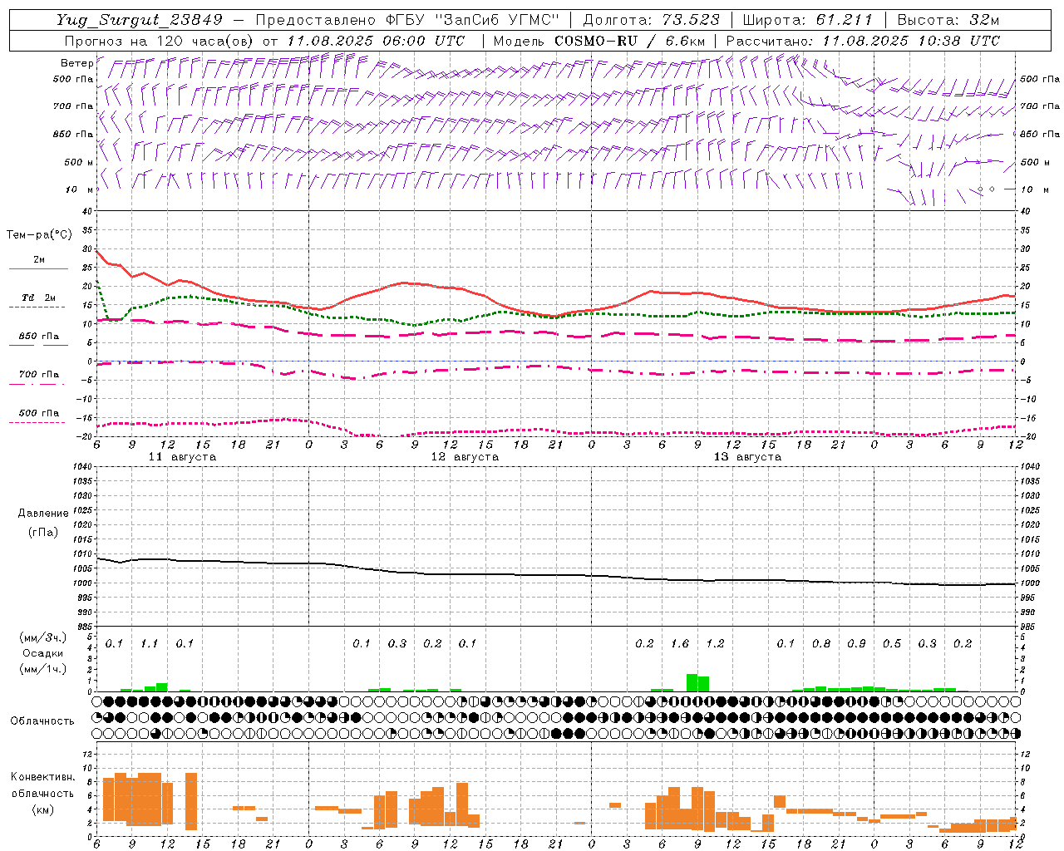The height and width of the screenshot is (851, 1064).
Task: Click the 1.1 precipitation value
Action: click(149, 644)
